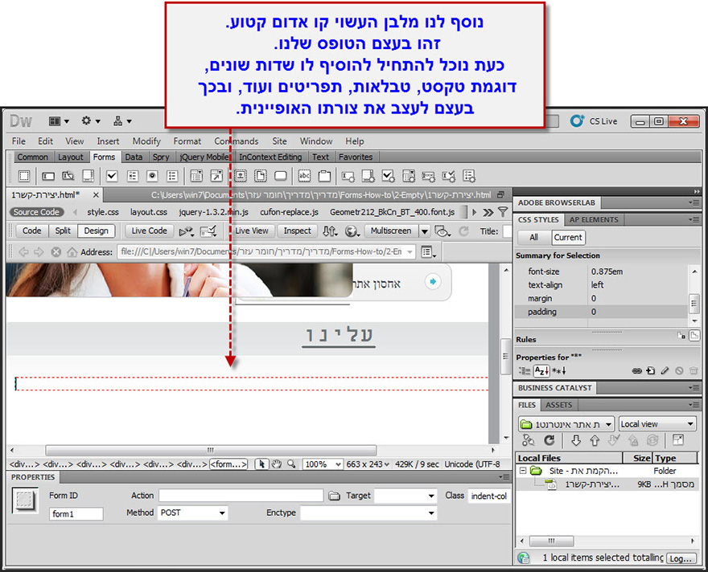Insert Spry Validation Text Field
This screenshot has width=708, height=572.
click(348, 176)
